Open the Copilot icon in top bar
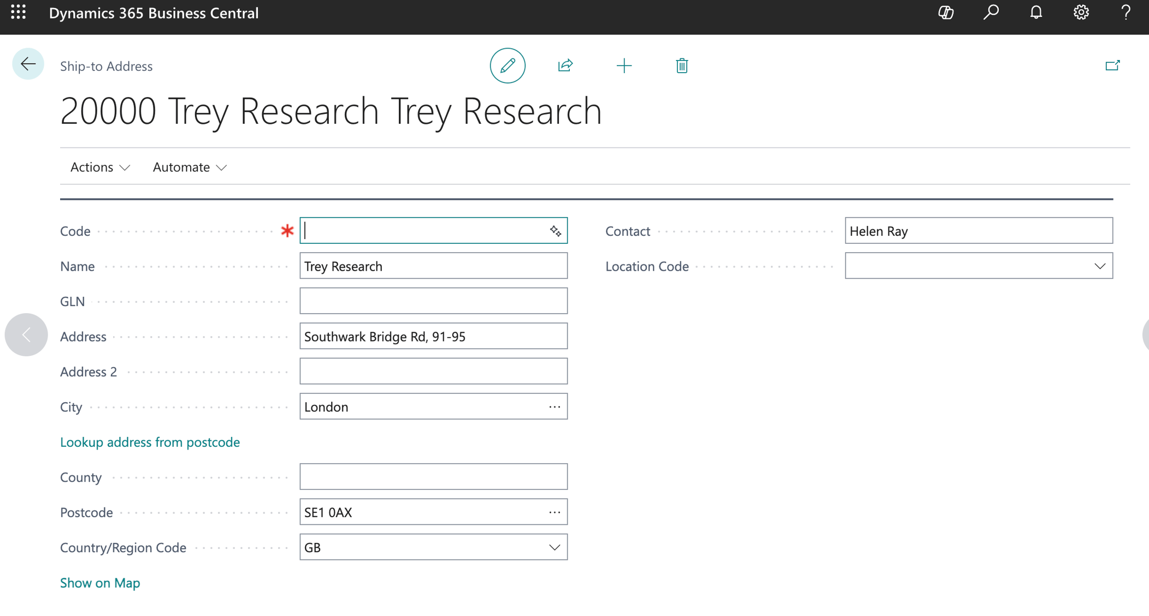The height and width of the screenshot is (616, 1149). pyautogui.click(x=946, y=13)
